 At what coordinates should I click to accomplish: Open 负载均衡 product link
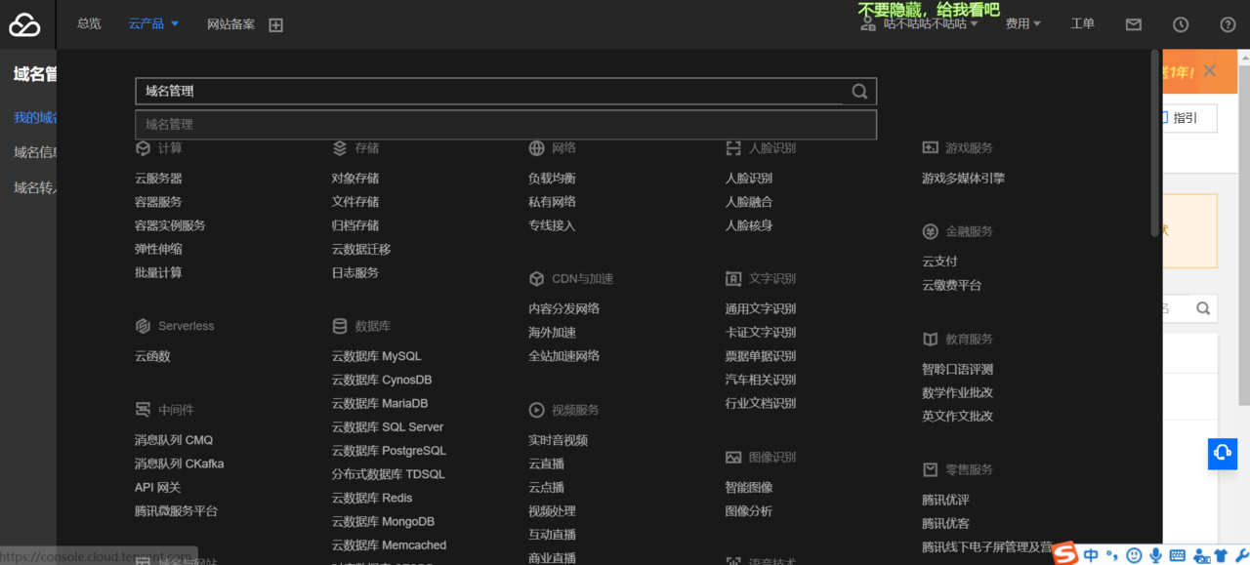click(x=552, y=179)
